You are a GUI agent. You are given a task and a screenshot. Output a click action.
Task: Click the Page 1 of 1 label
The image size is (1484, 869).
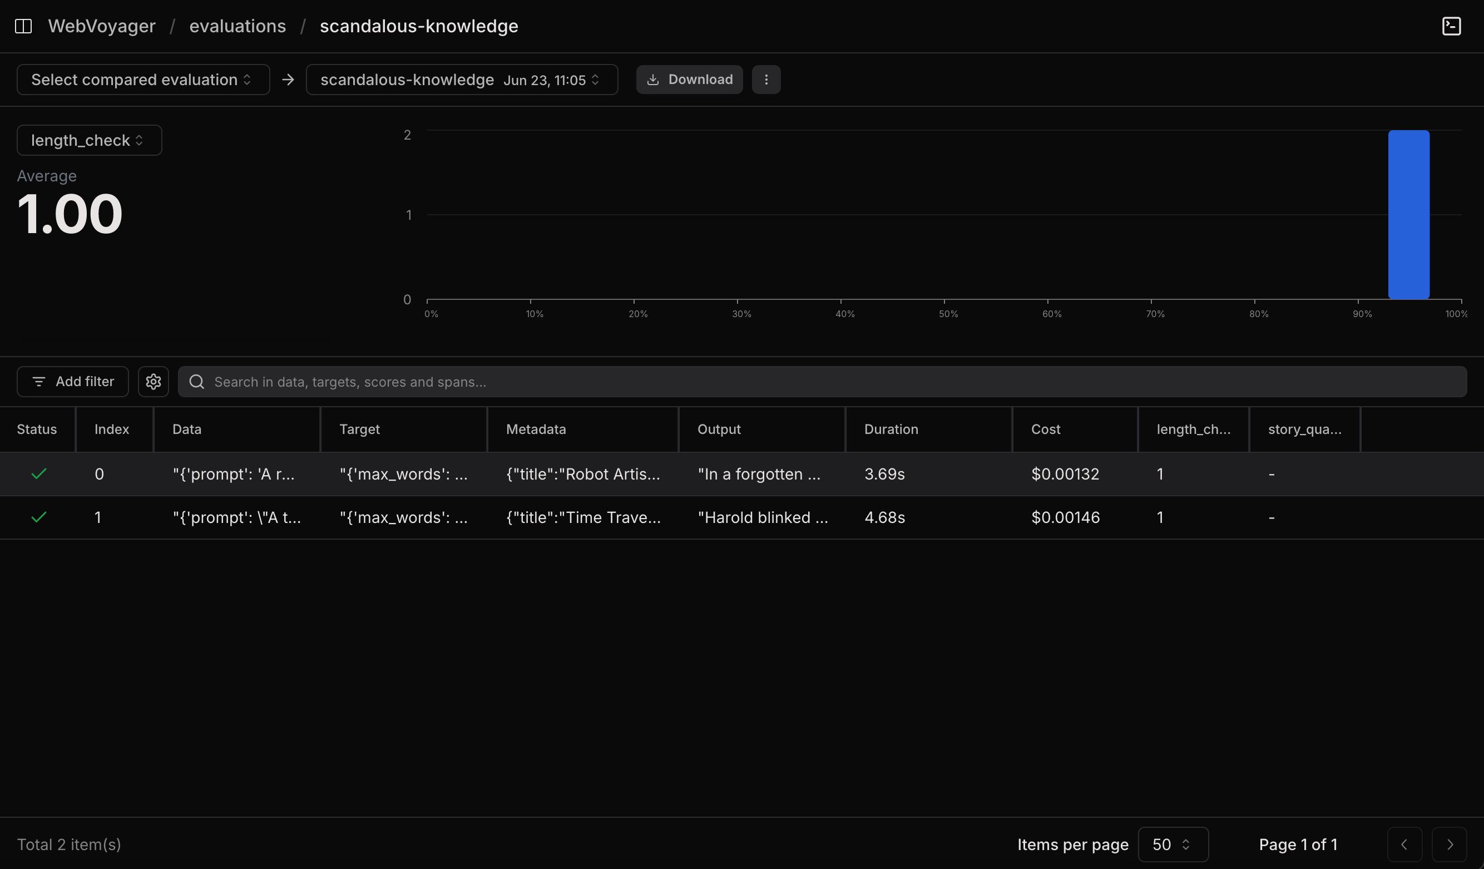pos(1298,845)
